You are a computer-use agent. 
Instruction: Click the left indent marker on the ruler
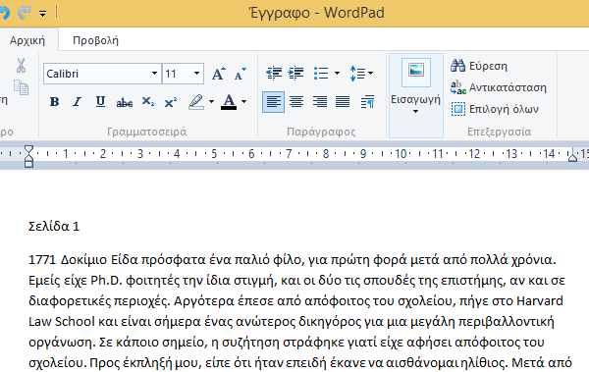(x=28, y=156)
